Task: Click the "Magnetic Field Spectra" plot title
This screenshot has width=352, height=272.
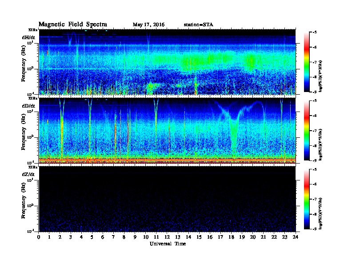Action: tap(73, 24)
